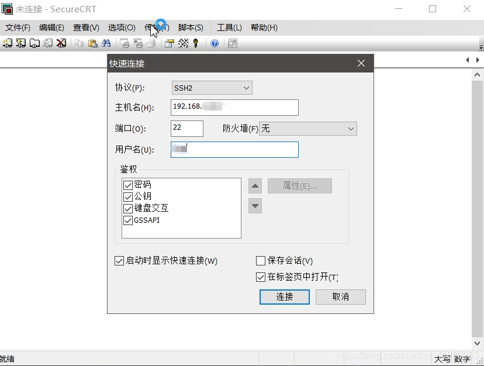Click the 连接 button
This screenshot has width=484, height=366.
point(285,297)
